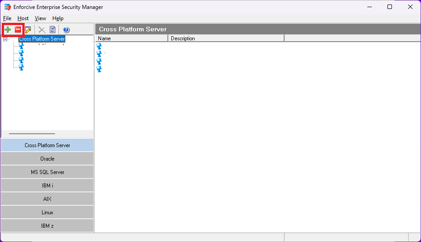Switch to the Linux panel
The width and height of the screenshot is (421, 242).
47,212
